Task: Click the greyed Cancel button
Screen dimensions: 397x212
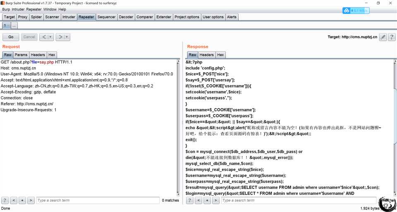Action: click(x=29, y=37)
